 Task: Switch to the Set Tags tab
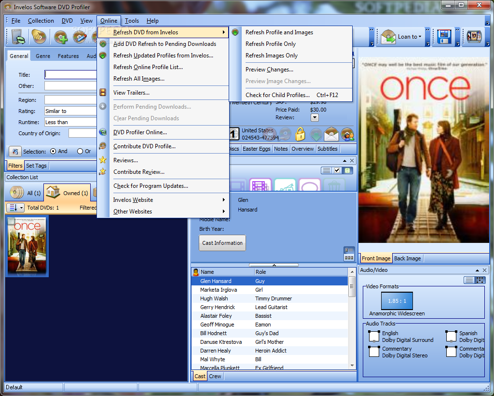(36, 166)
